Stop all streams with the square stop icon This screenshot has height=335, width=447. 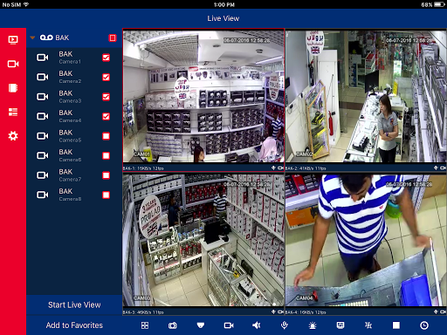396,325
